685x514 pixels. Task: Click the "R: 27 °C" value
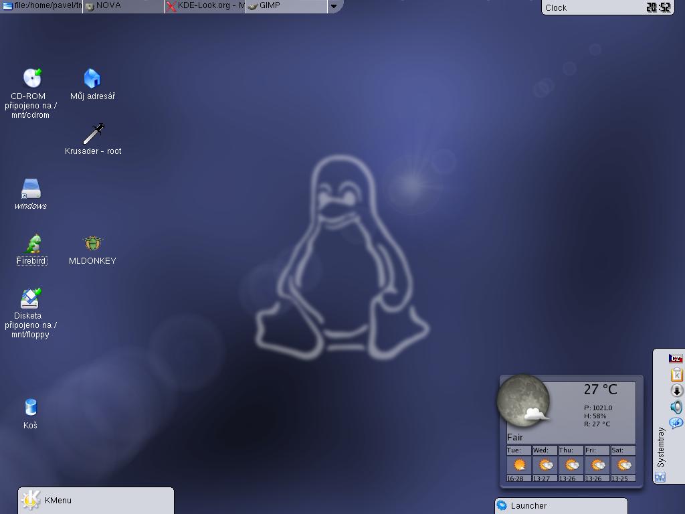tap(597, 424)
